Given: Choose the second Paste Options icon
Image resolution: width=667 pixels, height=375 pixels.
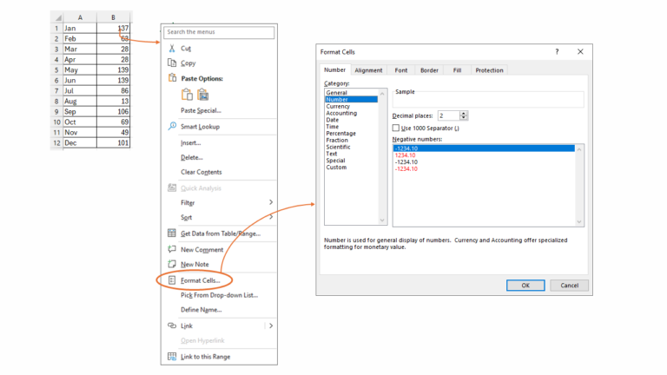Looking at the screenshot, I should (204, 95).
